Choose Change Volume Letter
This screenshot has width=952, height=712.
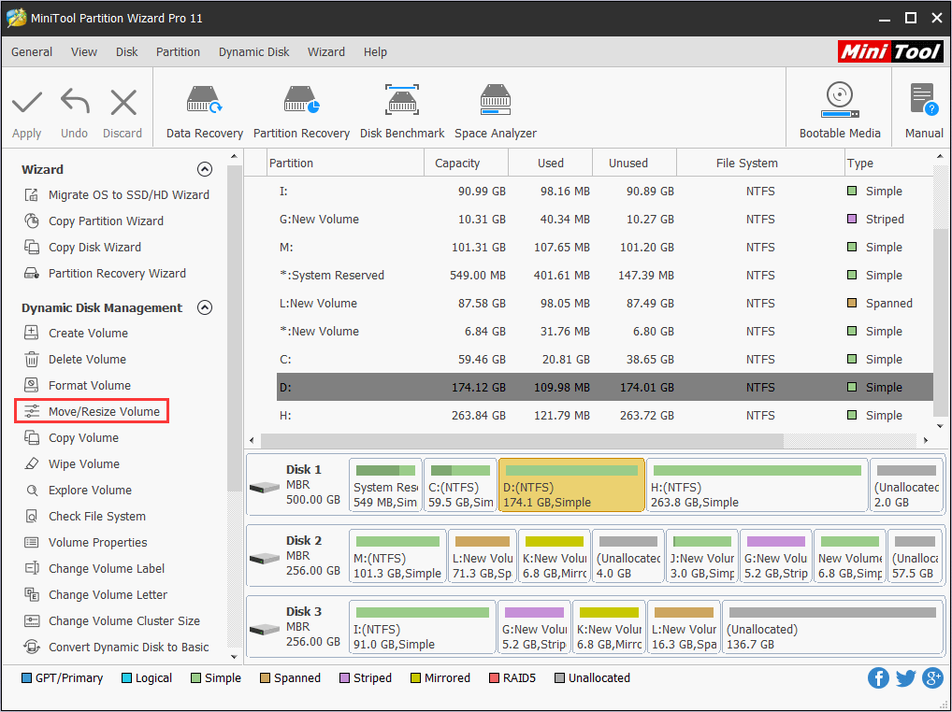pyautogui.click(x=95, y=593)
